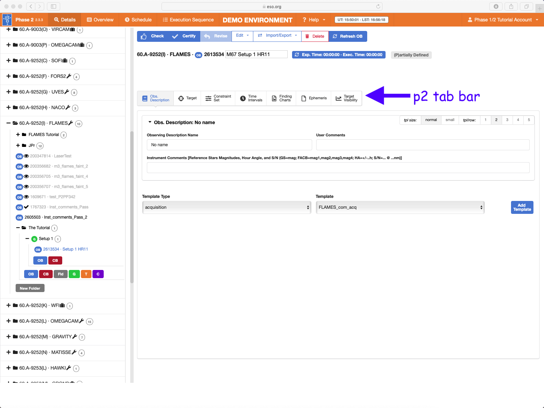Set templates per row to 3
The image size is (544, 408).
click(x=507, y=120)
